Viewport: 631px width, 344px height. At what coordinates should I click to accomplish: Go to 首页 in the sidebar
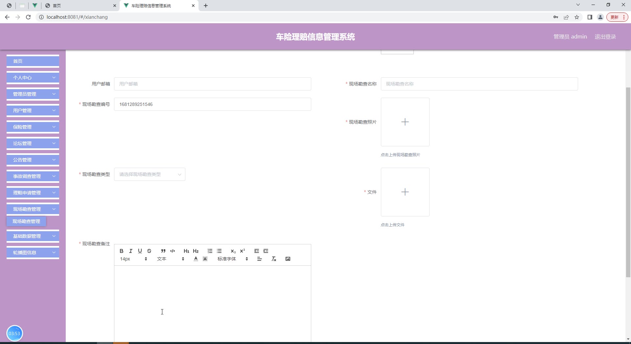click(33, 61)
